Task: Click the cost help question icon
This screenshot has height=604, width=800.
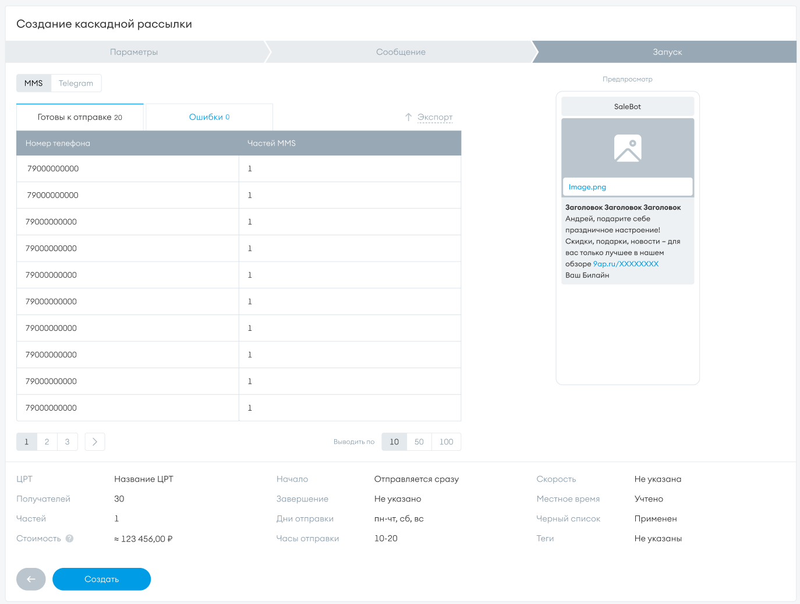Action: tap(69, 538)
